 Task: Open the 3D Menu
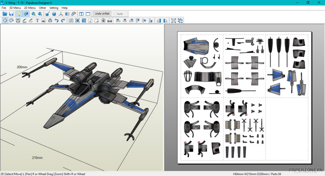[15, 8]
